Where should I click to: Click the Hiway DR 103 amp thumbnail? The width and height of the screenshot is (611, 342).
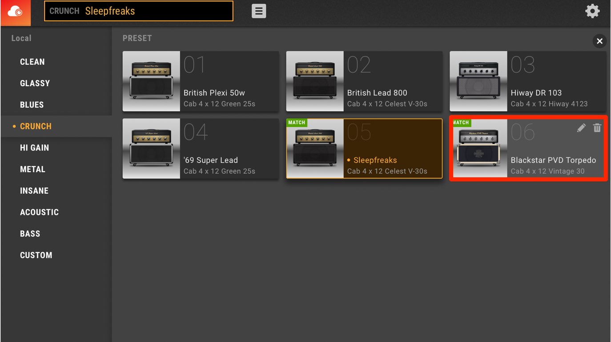point(478,81)
